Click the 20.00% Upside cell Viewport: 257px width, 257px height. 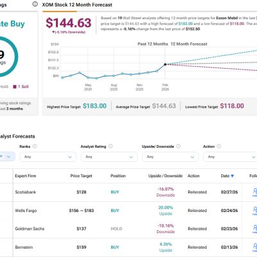[166, 211]
